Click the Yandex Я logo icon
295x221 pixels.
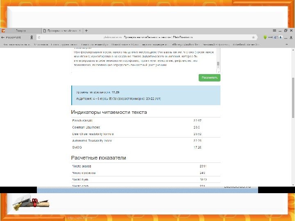32,37
